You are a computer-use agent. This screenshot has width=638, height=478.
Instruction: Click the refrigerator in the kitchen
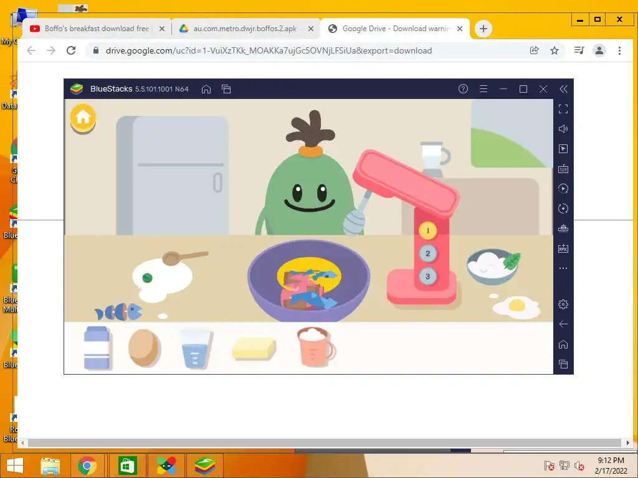tap(173, 176)
